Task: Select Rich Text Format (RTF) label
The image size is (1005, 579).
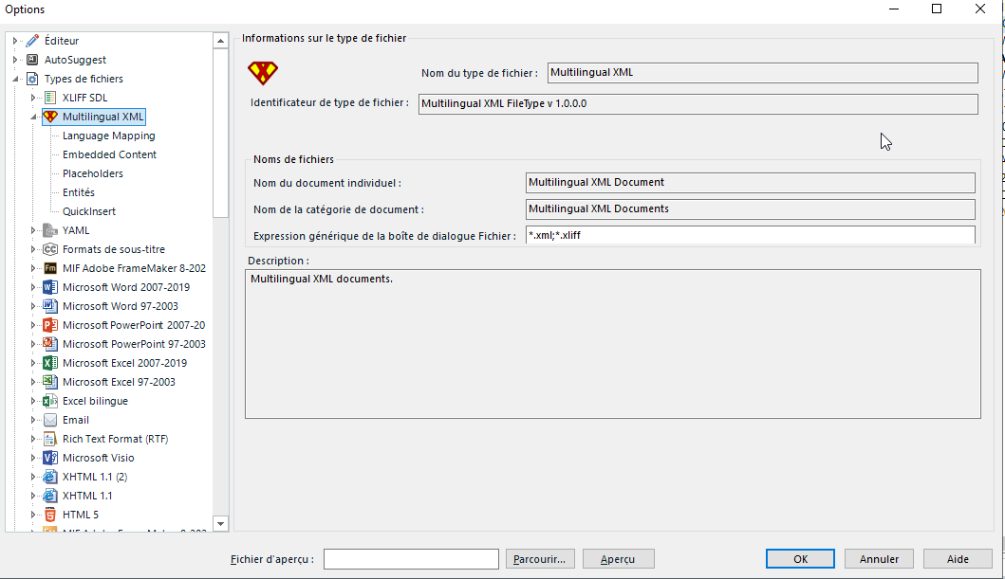Action: click(x=116, y=439)
